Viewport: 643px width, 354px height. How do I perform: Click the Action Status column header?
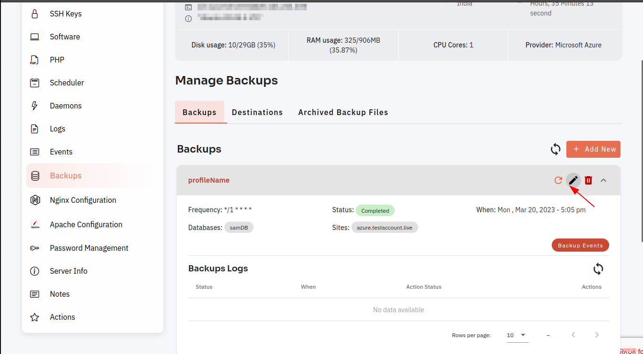pos(424,287)
